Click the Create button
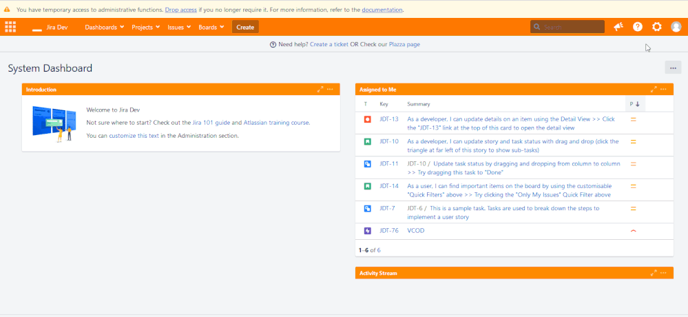The image size is (688, 317). point(245,28)
